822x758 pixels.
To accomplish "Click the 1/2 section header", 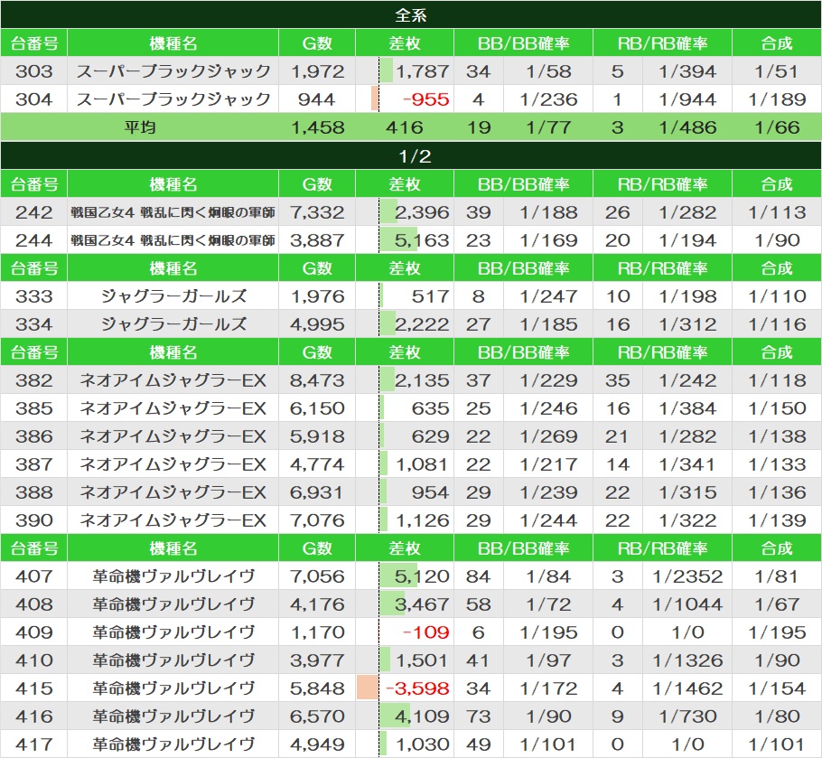I will click(x=411, y=155).
